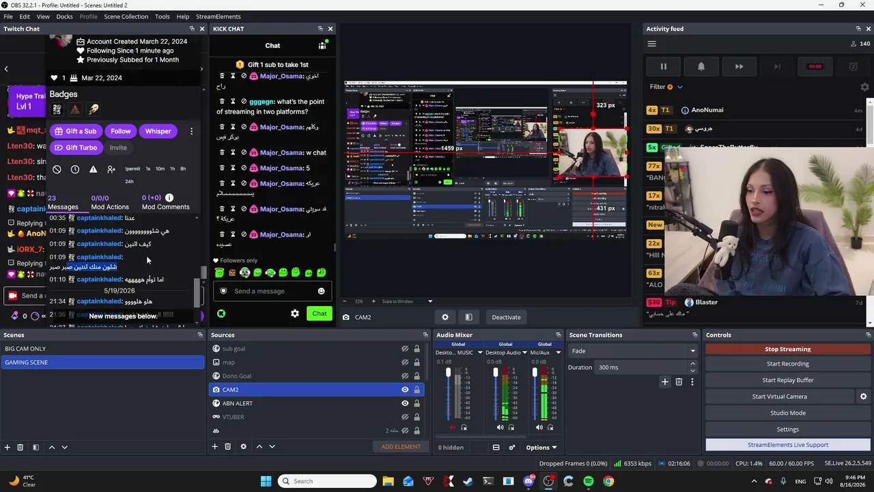
Task: Click the Kick message input field
Action: pos(272,291)
